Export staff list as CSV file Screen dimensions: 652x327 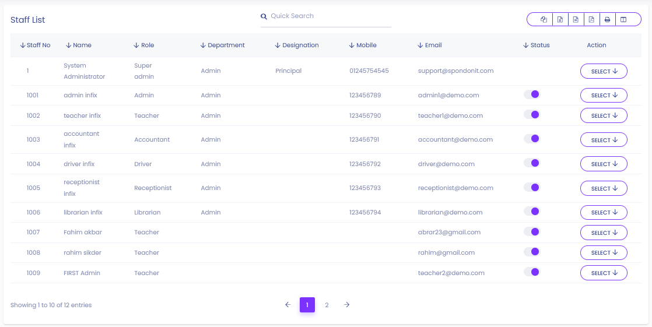pos(576,20)
